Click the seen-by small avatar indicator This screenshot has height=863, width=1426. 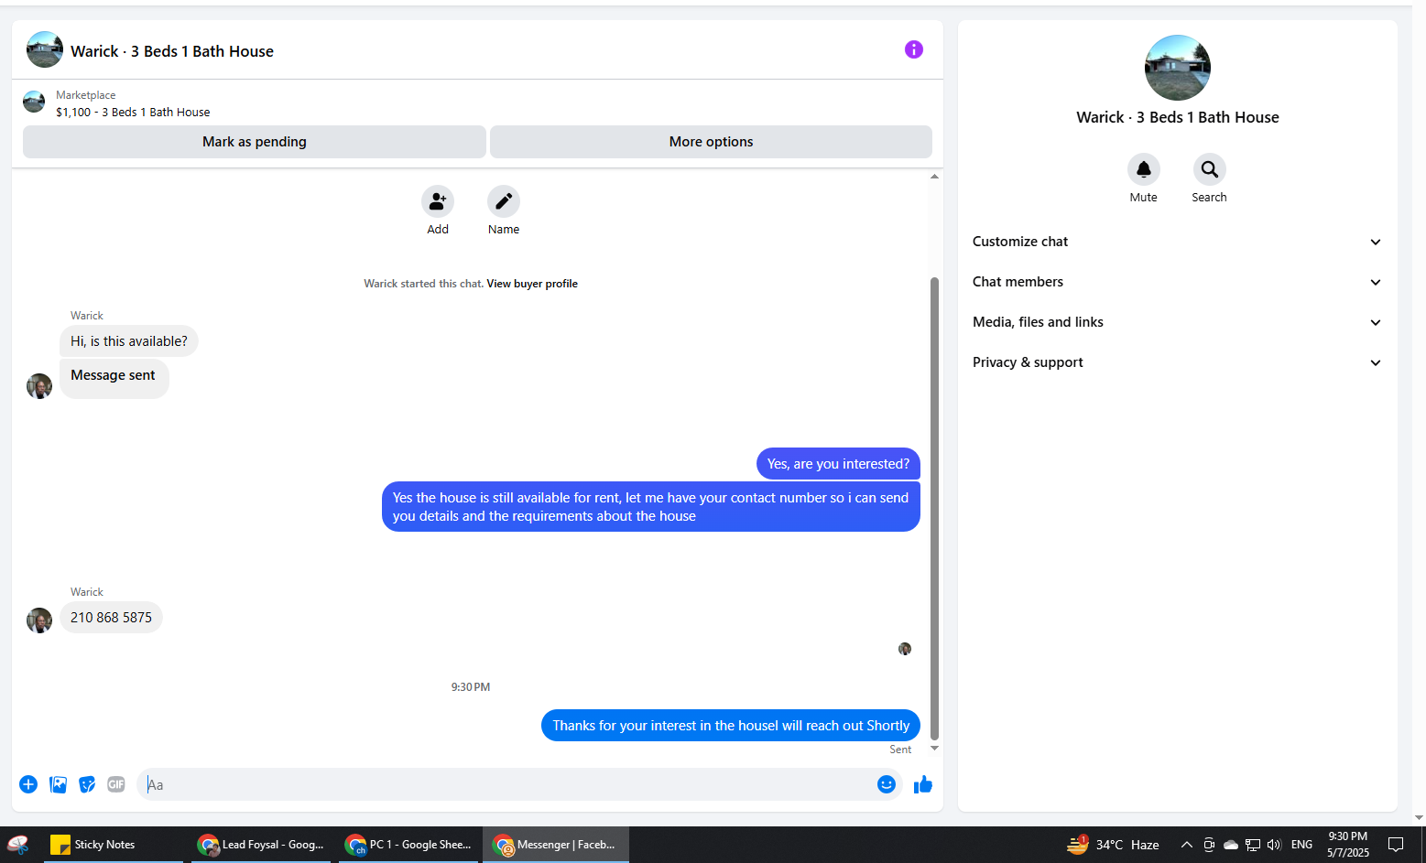905,649
